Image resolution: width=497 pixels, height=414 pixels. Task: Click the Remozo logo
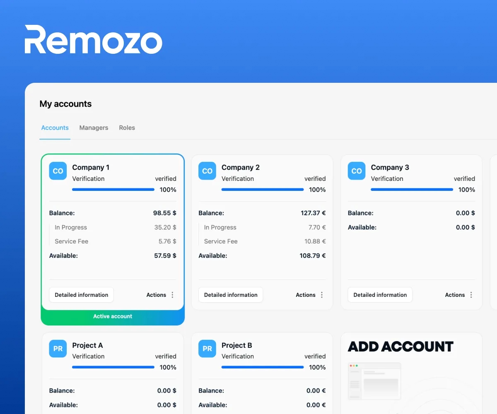point(93,40)
